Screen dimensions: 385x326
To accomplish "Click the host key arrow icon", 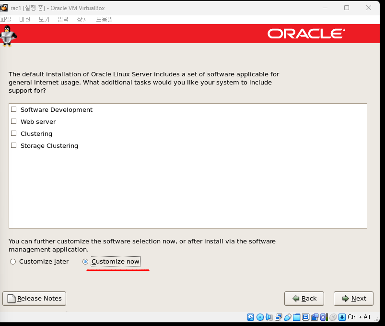I will [342, 317].
